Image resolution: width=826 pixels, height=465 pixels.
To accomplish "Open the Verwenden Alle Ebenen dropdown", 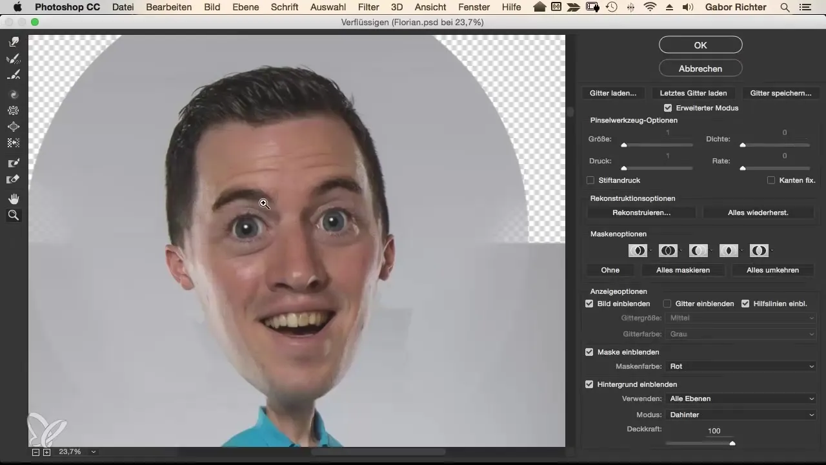I will click(742, 398).
